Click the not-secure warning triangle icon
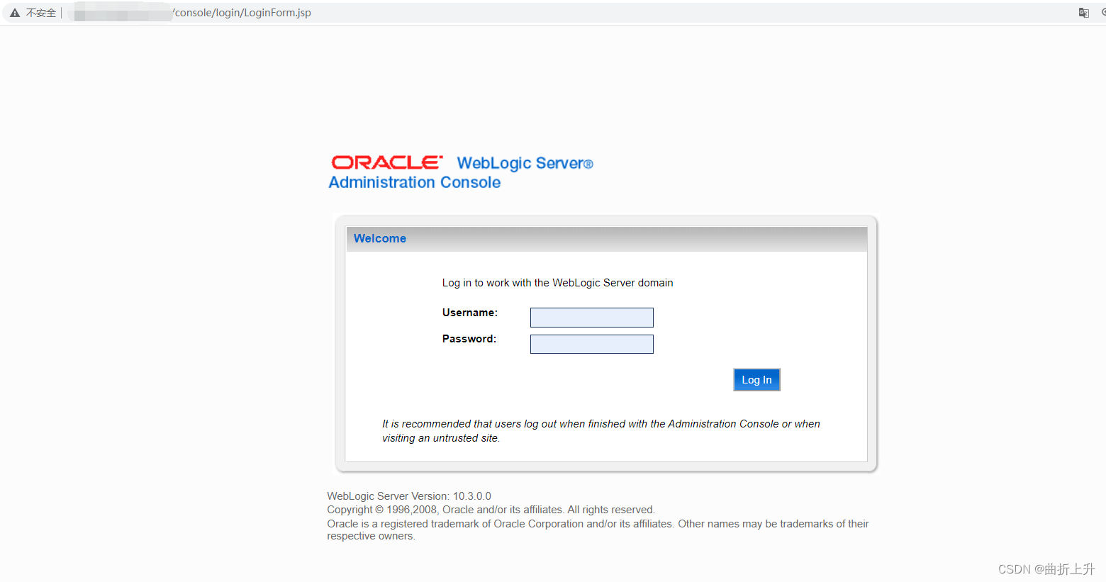 (15, 13)
